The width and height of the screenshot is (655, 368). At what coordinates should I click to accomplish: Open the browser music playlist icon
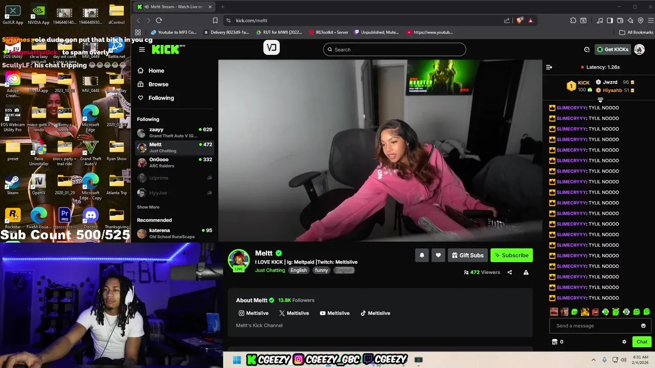(600, 20)
